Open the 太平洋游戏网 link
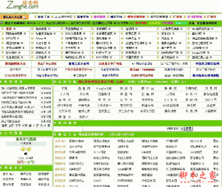This screenshot has width=222, height=187. [77, 152]
